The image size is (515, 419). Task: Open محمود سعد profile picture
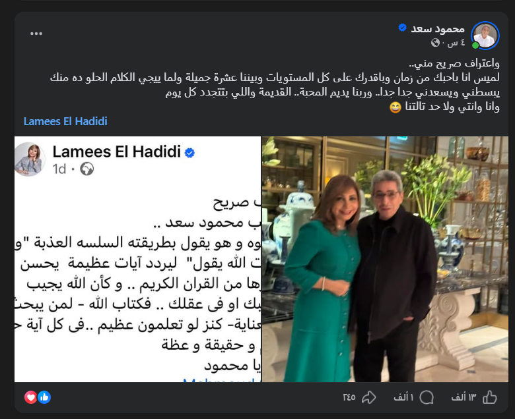485,36
